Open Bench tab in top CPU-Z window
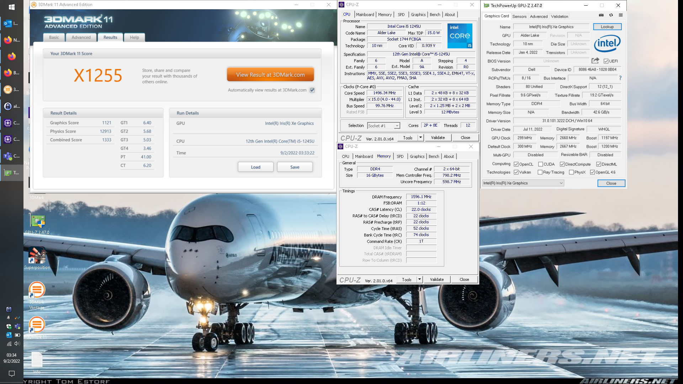 click(435, 15)
